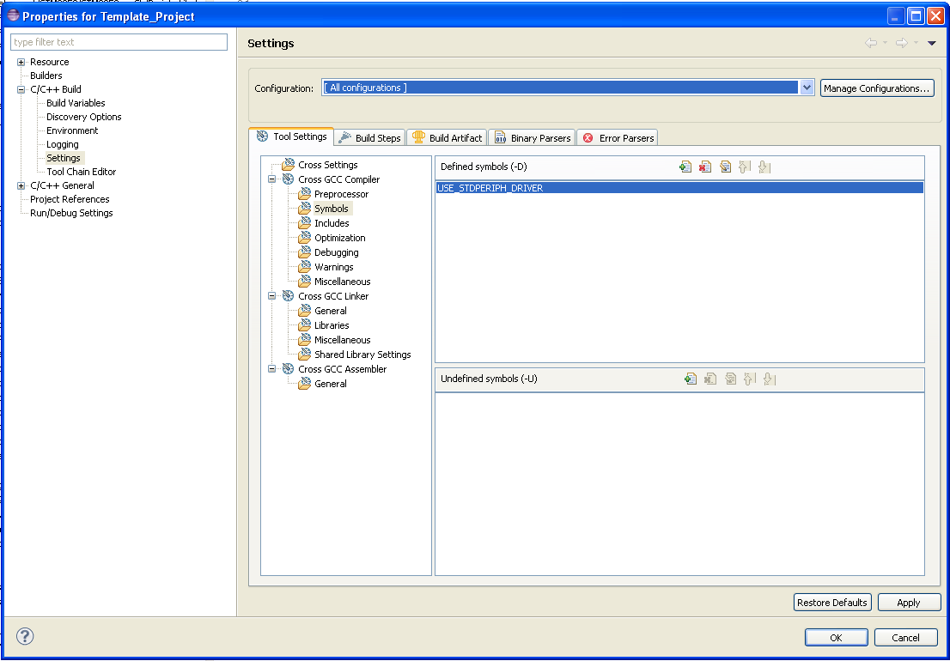Collapse the Cross GCC Assembler node
Image resolution: width=950 pixels, height=661 pixels.
tap(272, 368)
